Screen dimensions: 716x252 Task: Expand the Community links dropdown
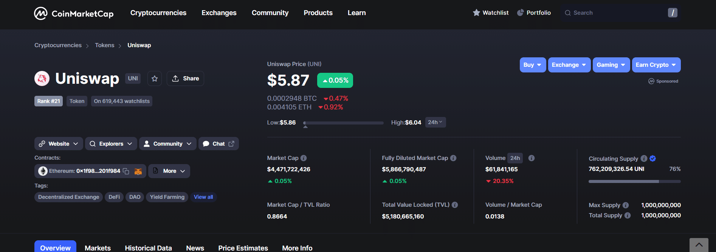coord(168,144)
